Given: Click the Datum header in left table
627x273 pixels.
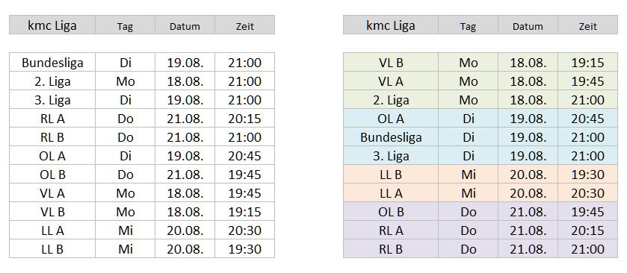Looking at the screenshot, I should point(185,25).
